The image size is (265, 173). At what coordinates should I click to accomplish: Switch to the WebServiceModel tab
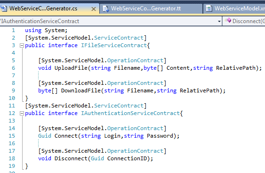pyautogui.click(x=234, y=8)
